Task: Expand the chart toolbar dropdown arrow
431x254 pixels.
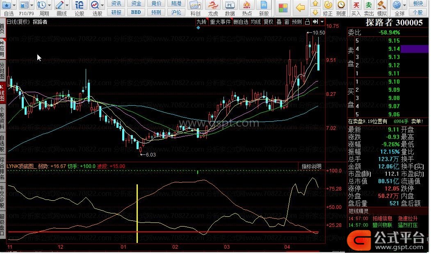Action: click(322, 22)
